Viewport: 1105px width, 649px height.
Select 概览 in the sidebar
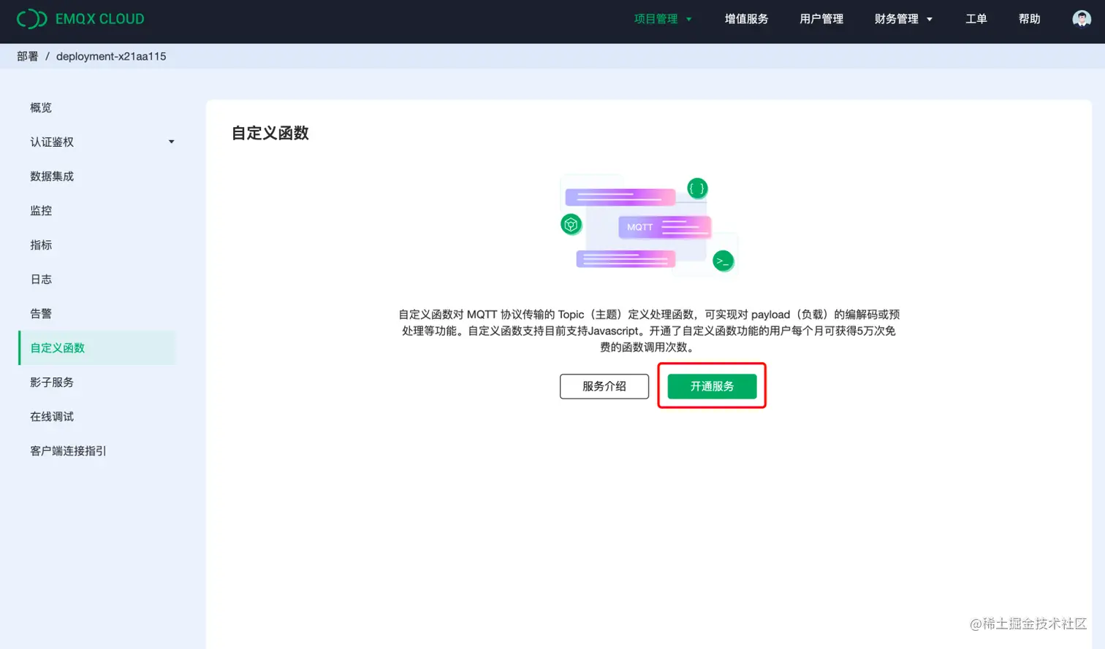[40, 107]
